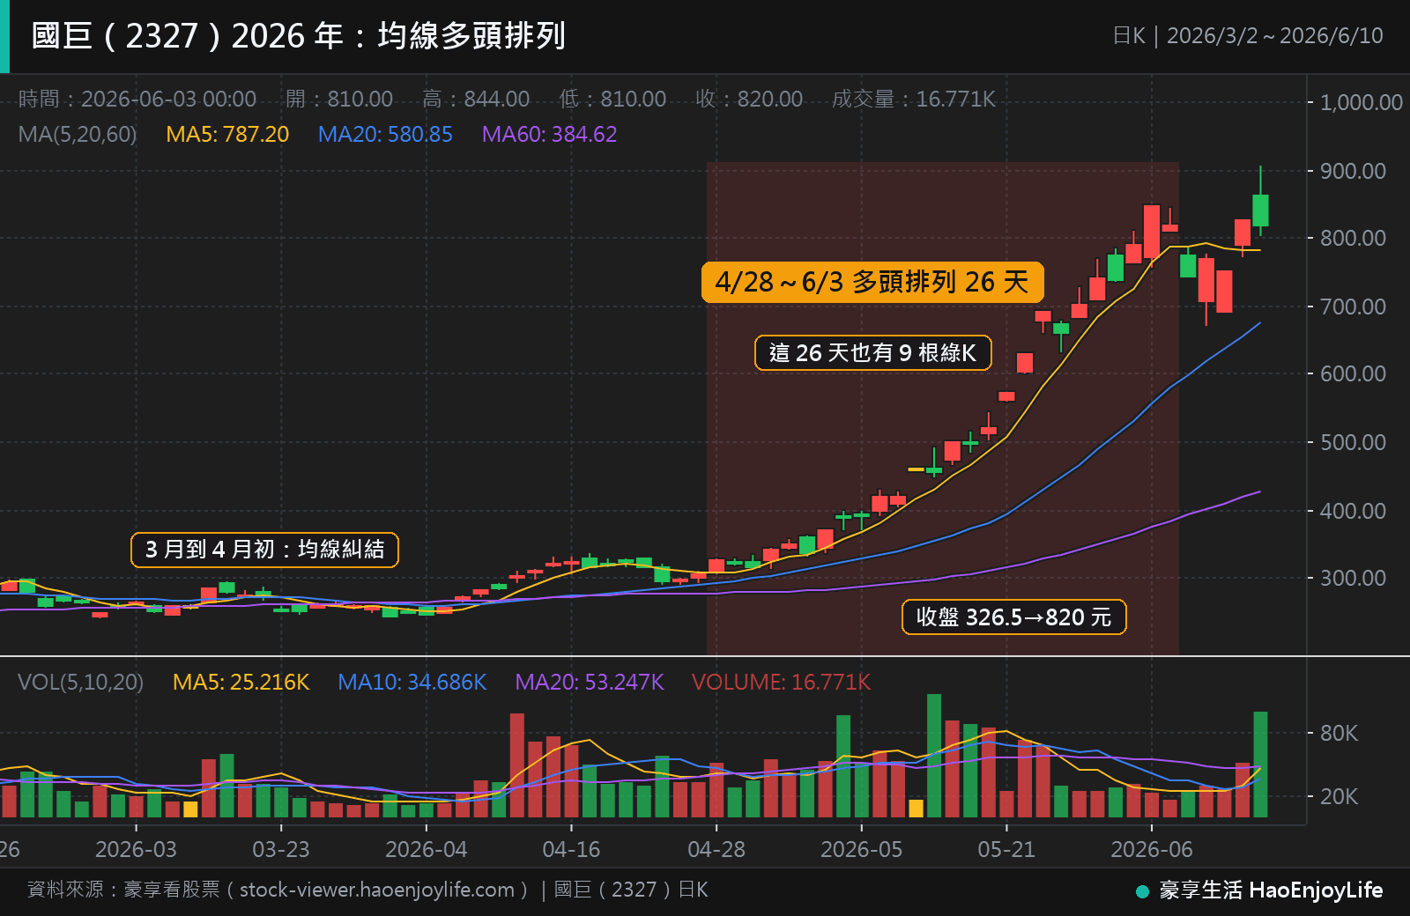
Task: Click the VOLUME: 16.771K legend
Action: (x=781, y=682)
